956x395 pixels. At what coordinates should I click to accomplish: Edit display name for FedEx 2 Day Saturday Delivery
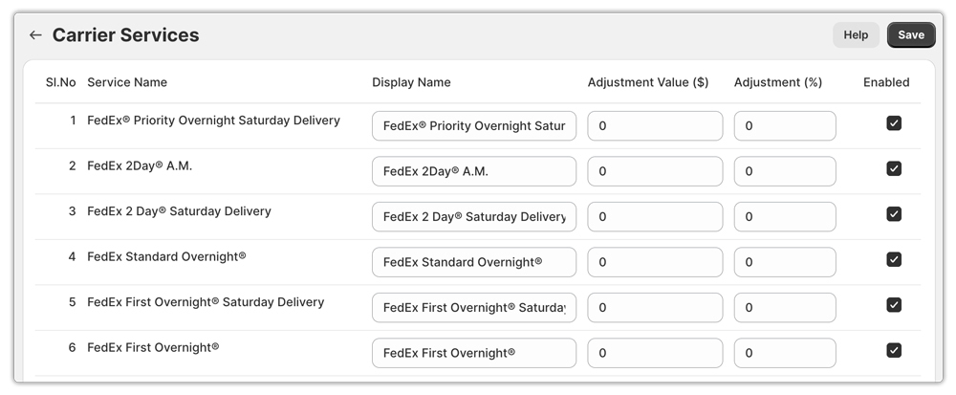tap(474, 217)
